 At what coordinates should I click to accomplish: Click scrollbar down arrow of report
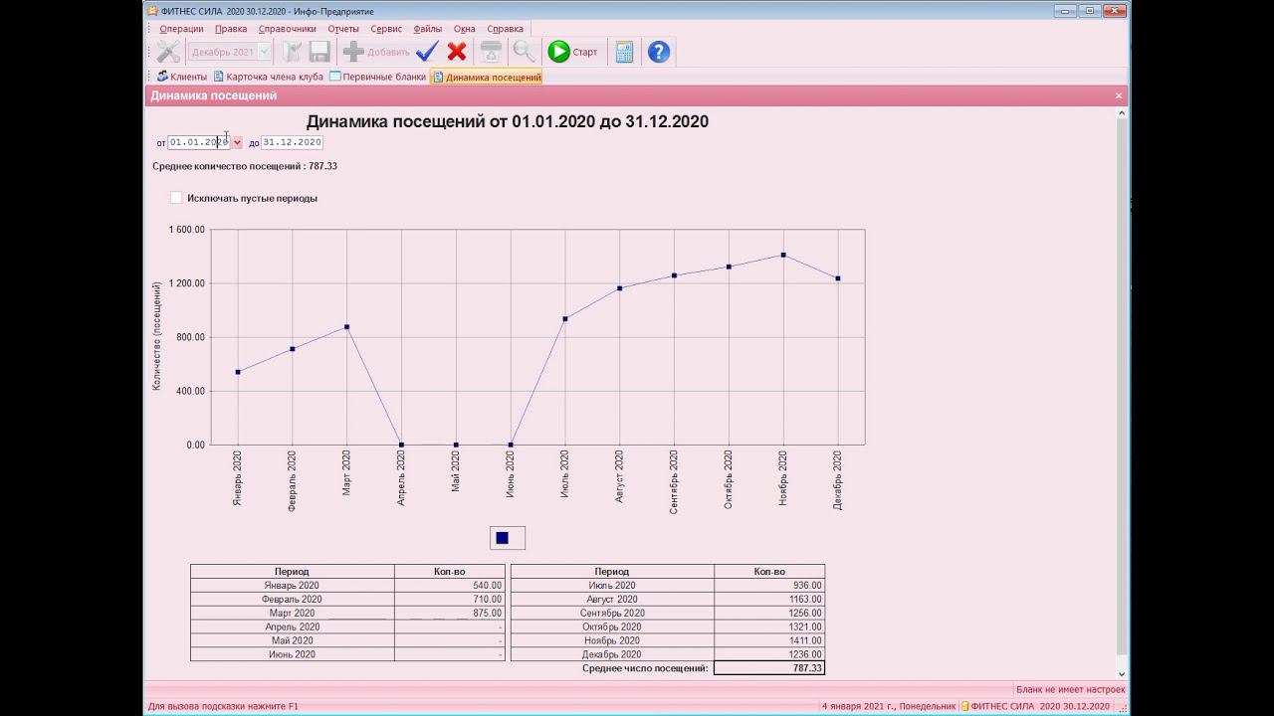(x=1122, y=675)
